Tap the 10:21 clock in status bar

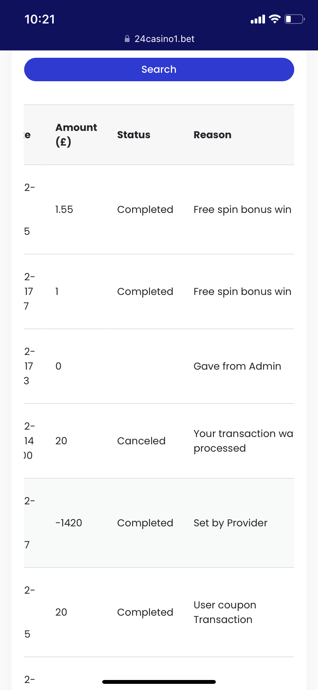(40, 19)
